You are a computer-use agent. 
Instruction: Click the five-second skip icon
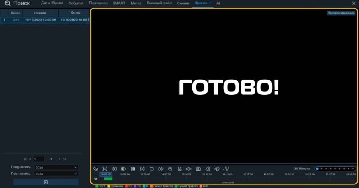(x=226, y=169)
